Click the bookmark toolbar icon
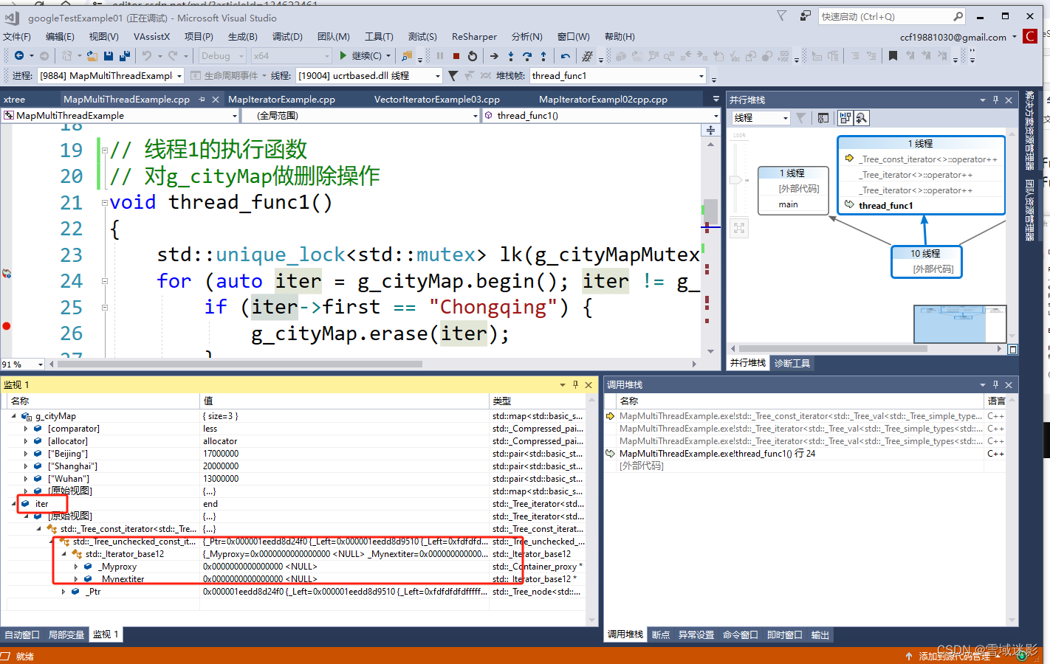Viewport: 1050px width, 664px height. coord(893,55)
